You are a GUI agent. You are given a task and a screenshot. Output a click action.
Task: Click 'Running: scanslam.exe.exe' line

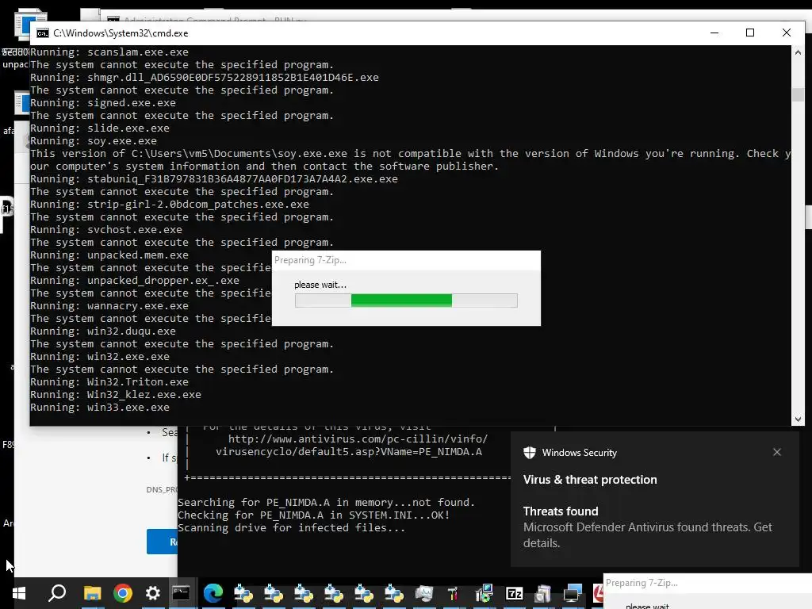pos(109,52)
